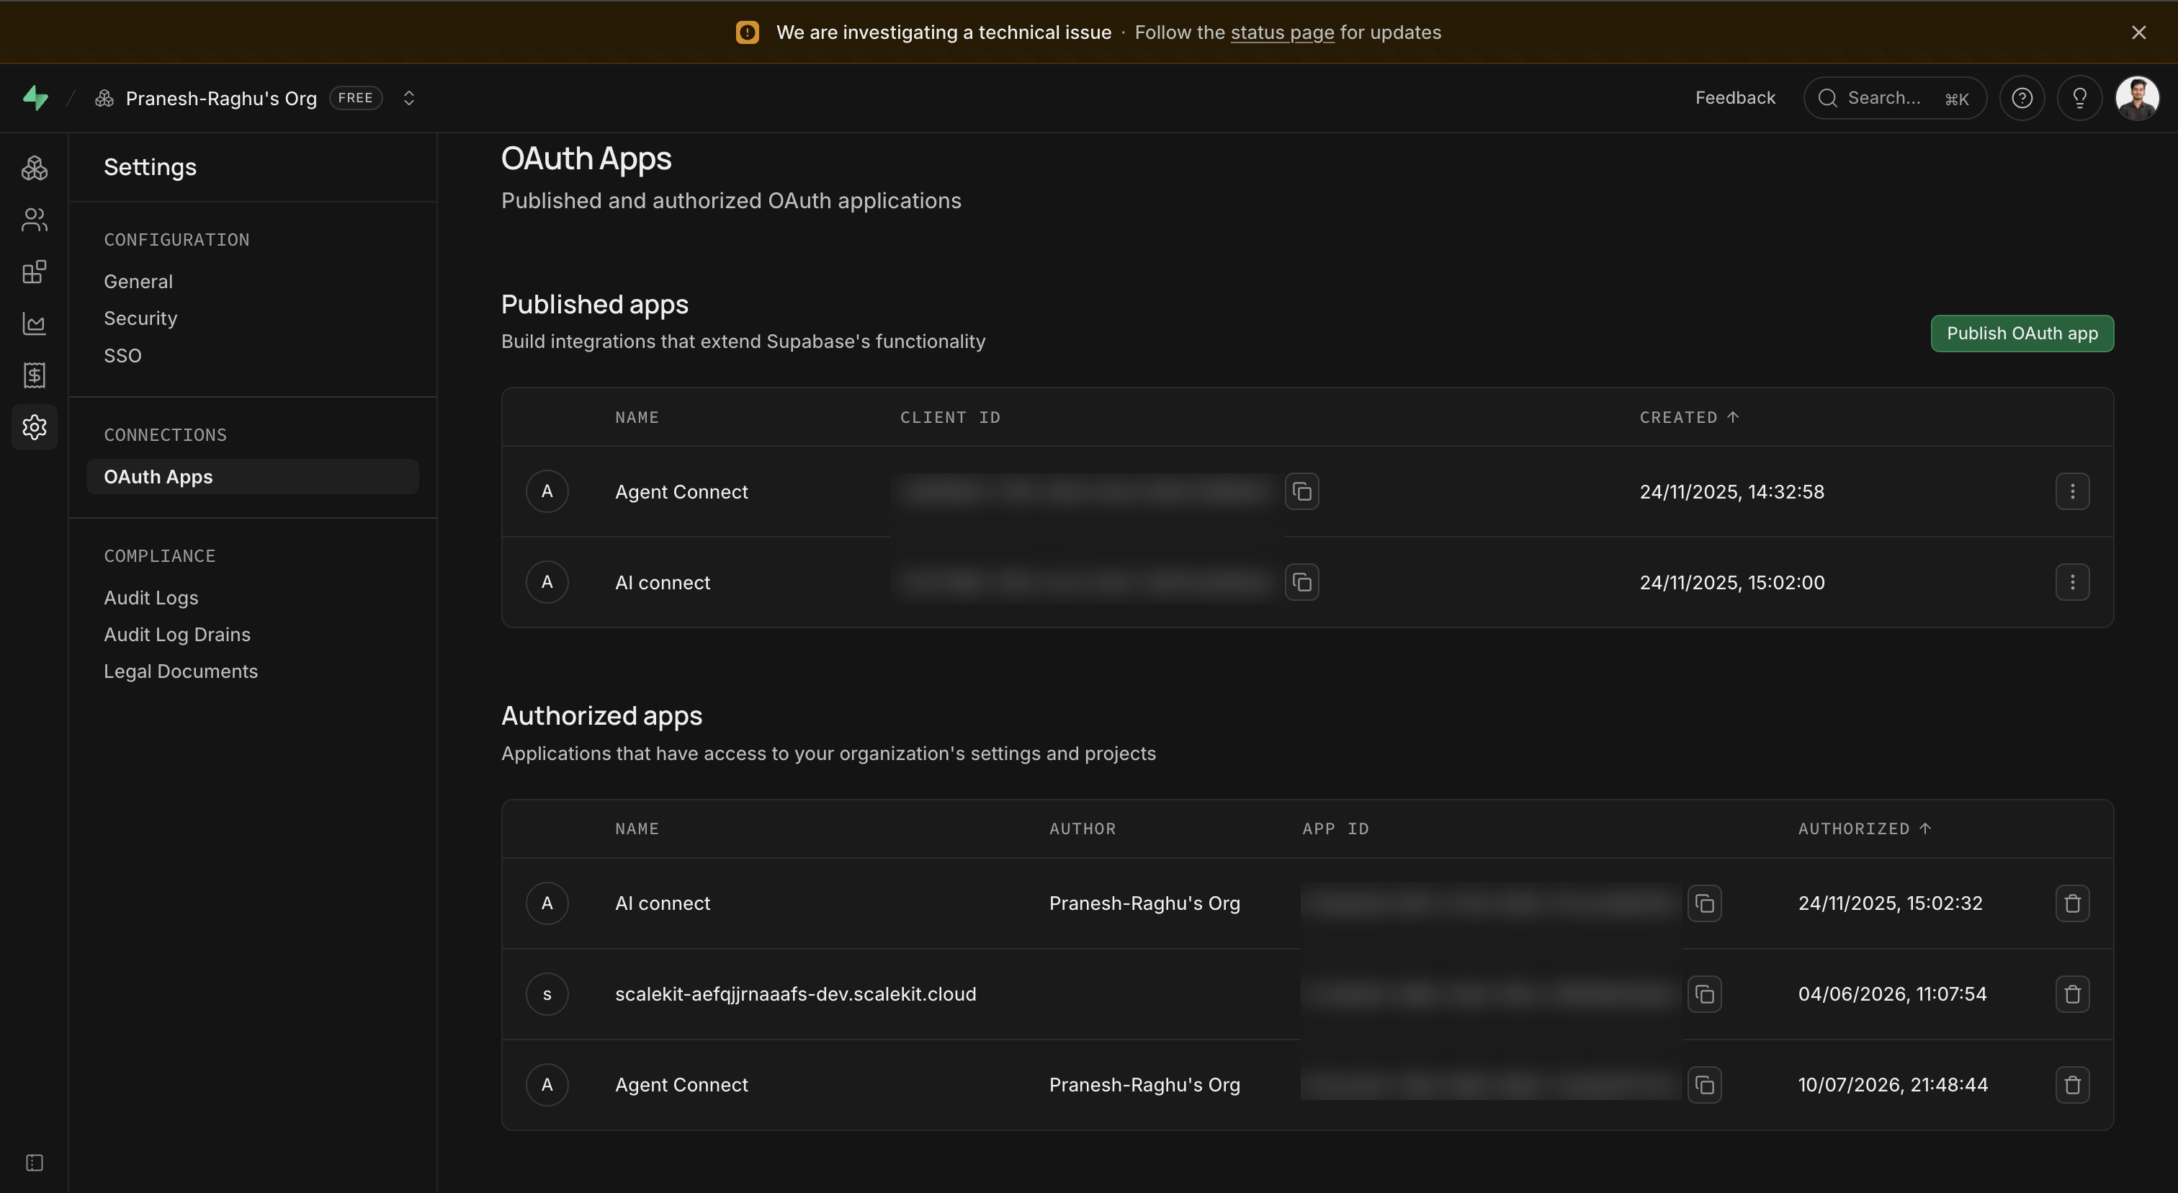Click the 04/06/2026, 11:07:54 authorized date
The height and width of the screenshot is (1193, 2178).
click(x=1892, y=994)
